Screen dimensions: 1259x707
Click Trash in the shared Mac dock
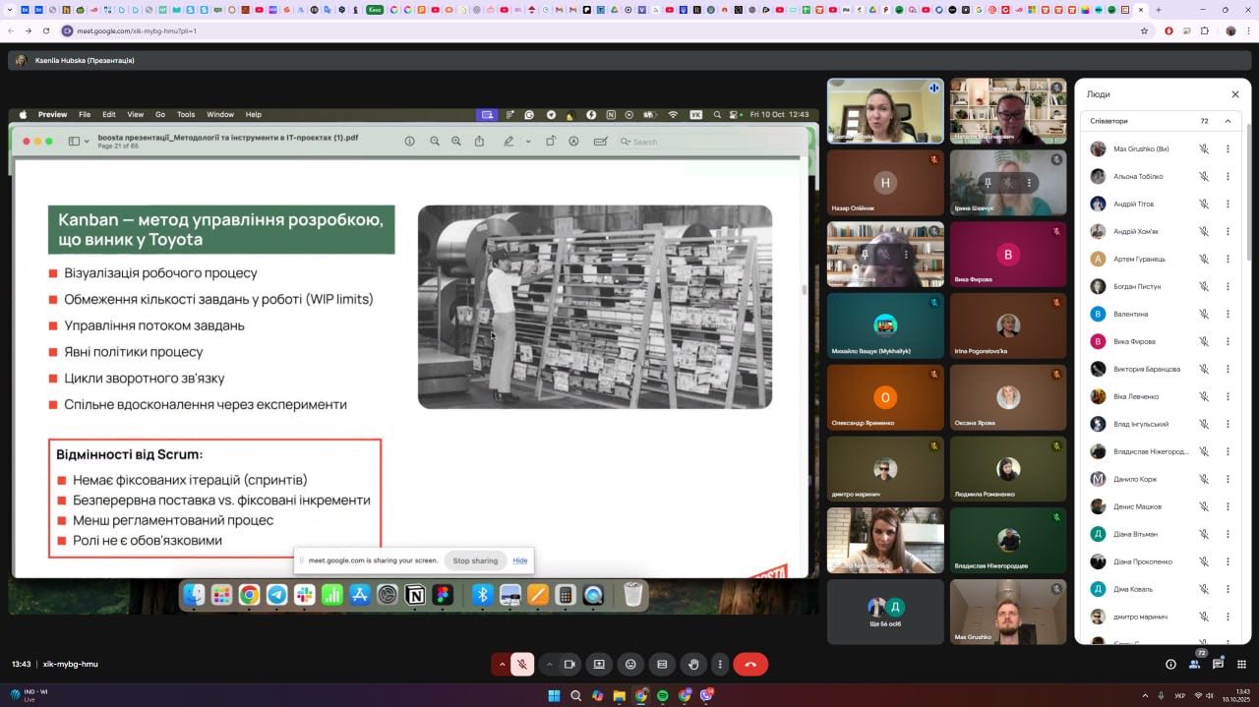pos(633,595)
